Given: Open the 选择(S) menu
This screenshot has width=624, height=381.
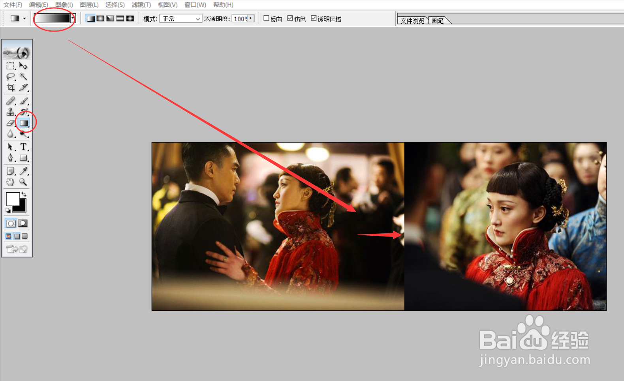Looking at the screenshot, I should 115,5.
